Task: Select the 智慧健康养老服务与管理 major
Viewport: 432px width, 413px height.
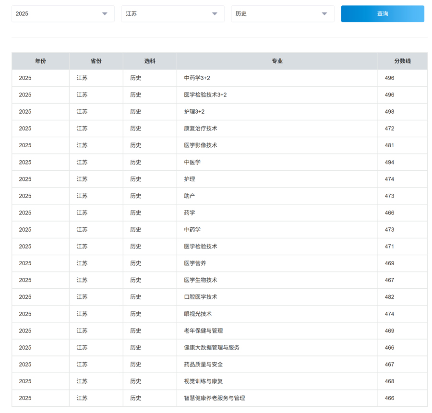Action: point(214,398)
